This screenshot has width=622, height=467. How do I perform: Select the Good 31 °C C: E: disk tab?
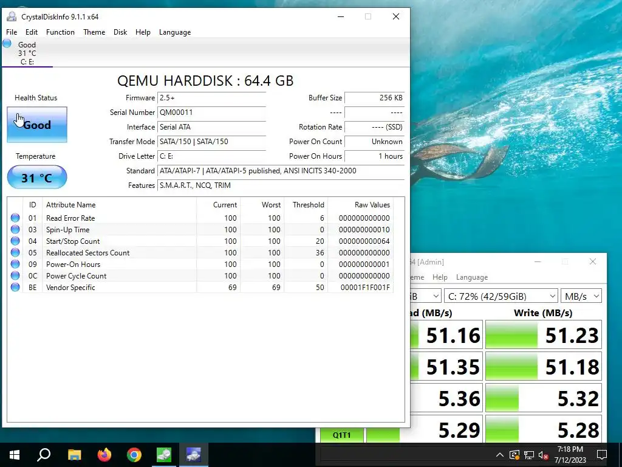click(x=27, y=53)
